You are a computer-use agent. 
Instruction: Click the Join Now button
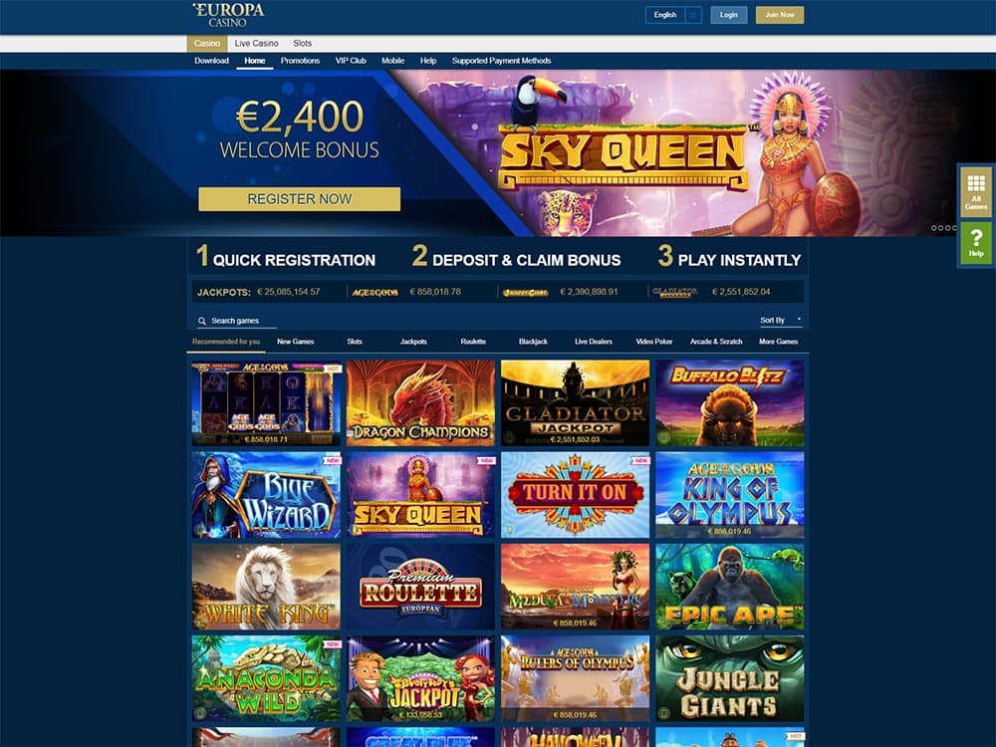(780, 15)
